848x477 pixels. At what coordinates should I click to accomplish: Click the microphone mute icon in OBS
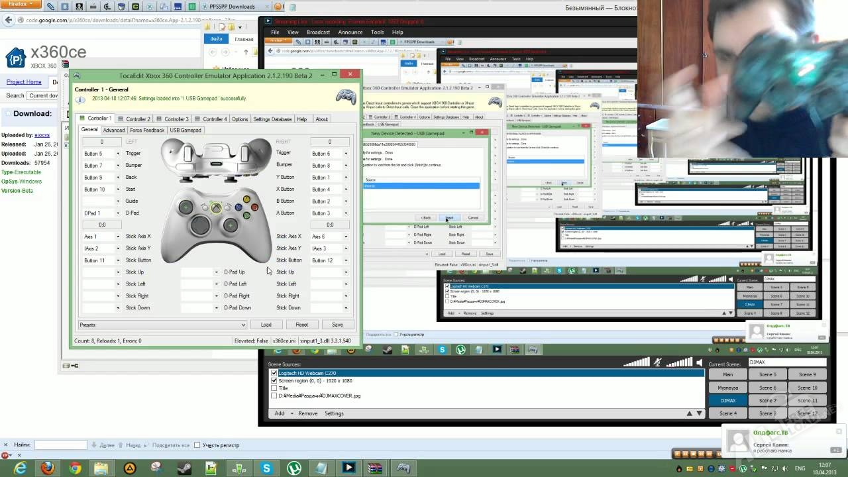coord(657,362)
